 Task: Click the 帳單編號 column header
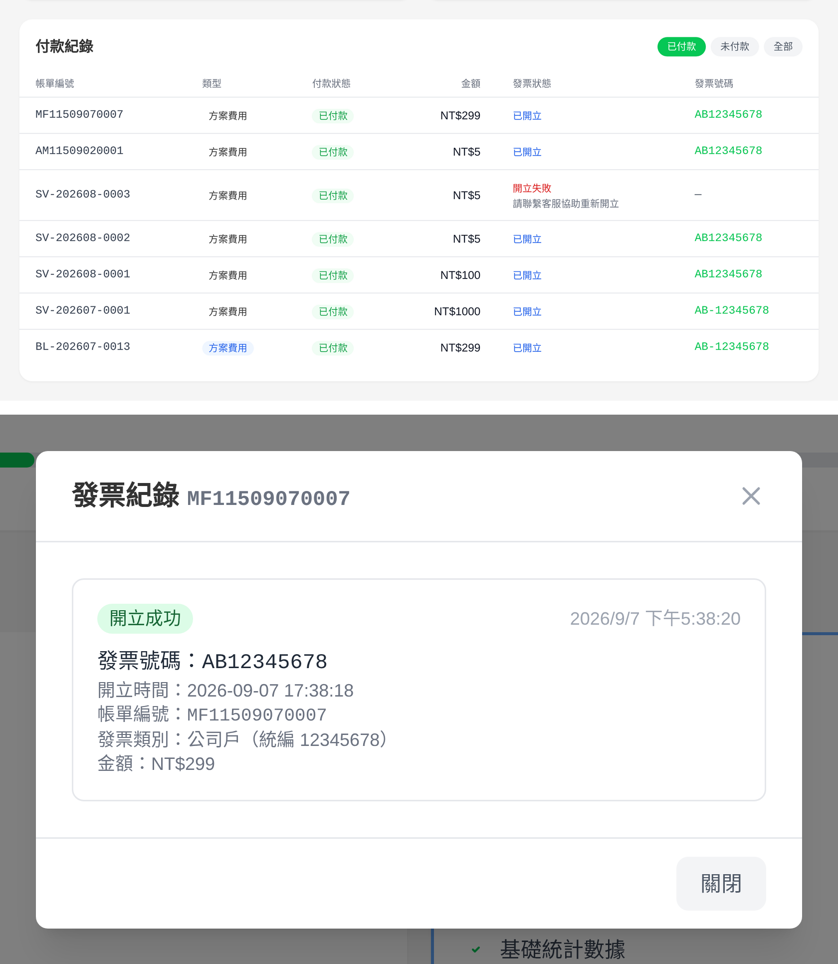click(55, 83)
